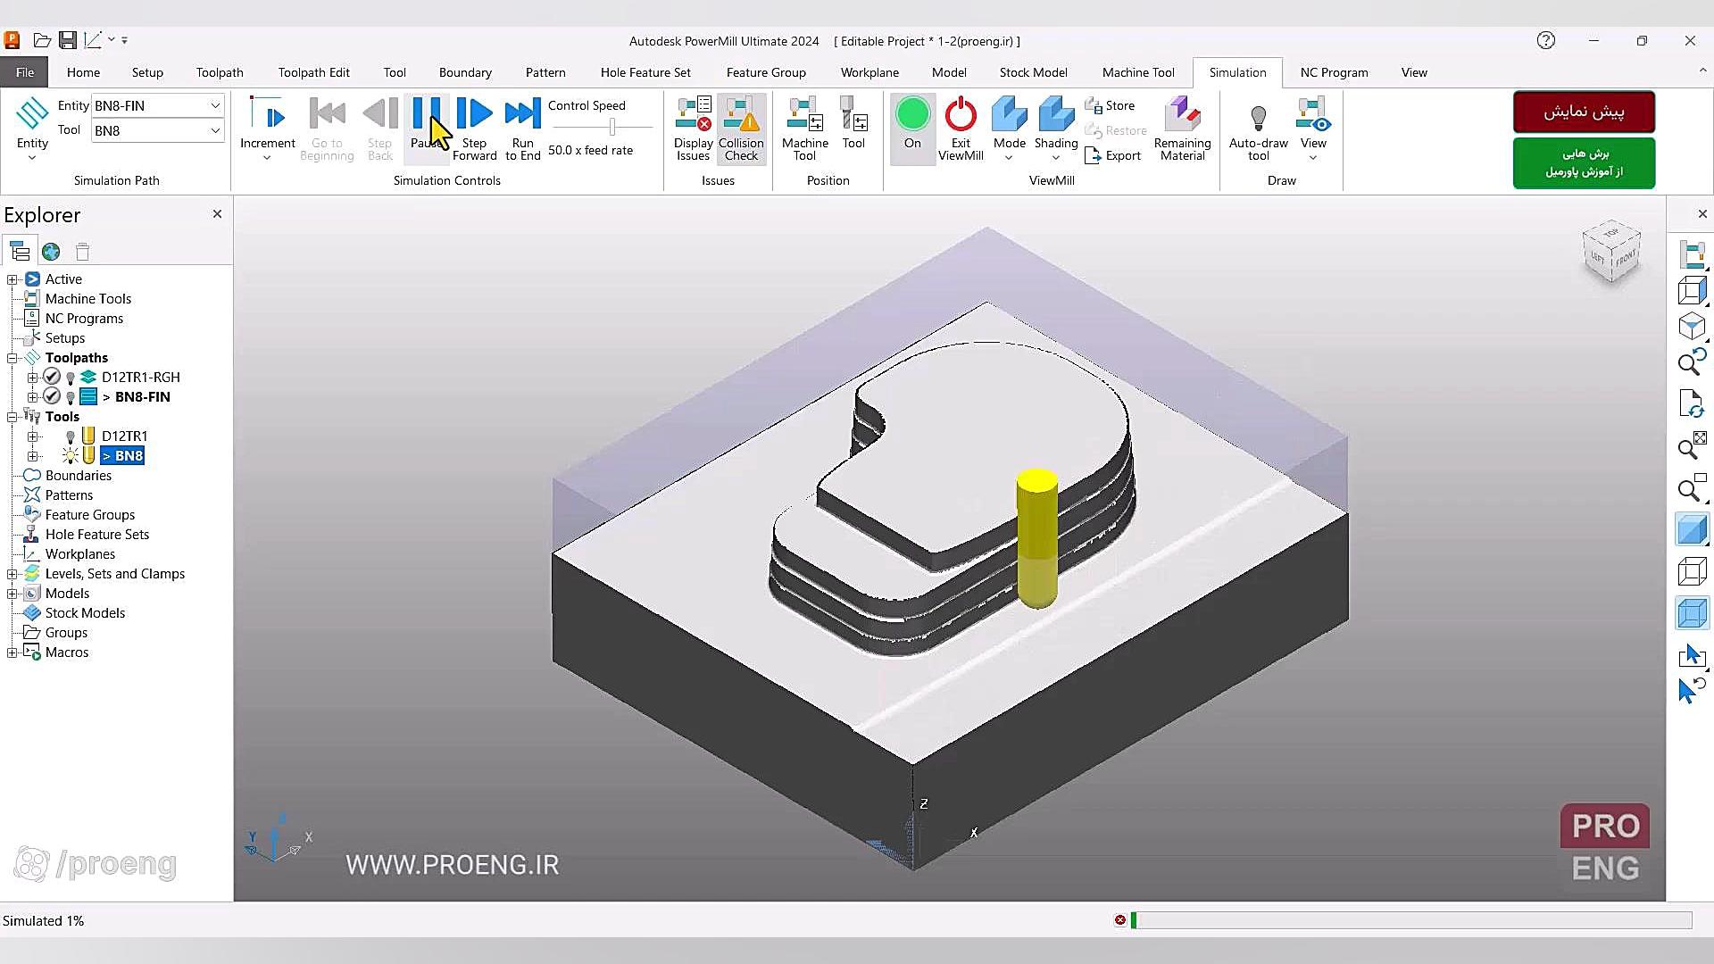Switch to the Machine Tool tab
1714x964 pixels.
1138,72
